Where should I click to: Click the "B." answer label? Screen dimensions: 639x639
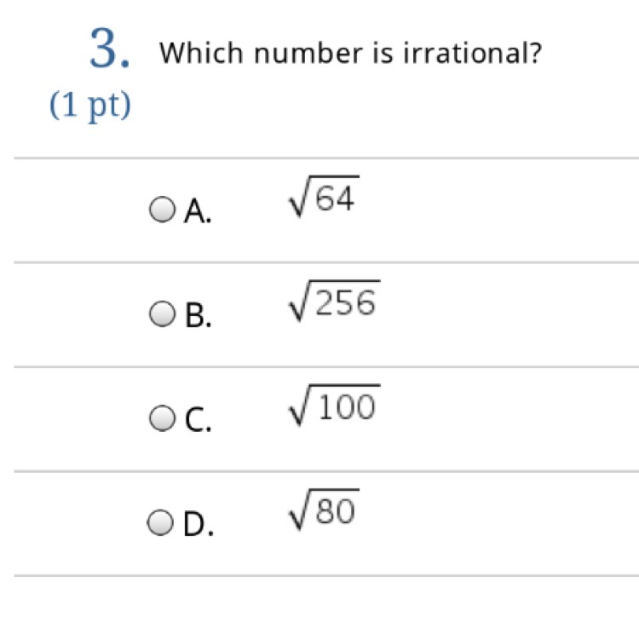point(198,315)
